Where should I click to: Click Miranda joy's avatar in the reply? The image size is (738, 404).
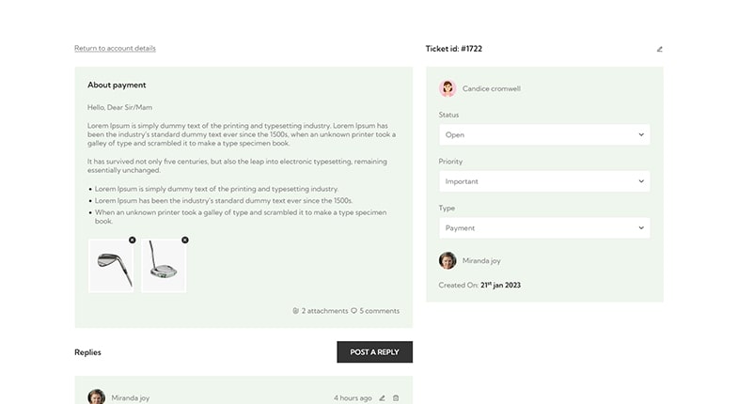coord(97,396)
